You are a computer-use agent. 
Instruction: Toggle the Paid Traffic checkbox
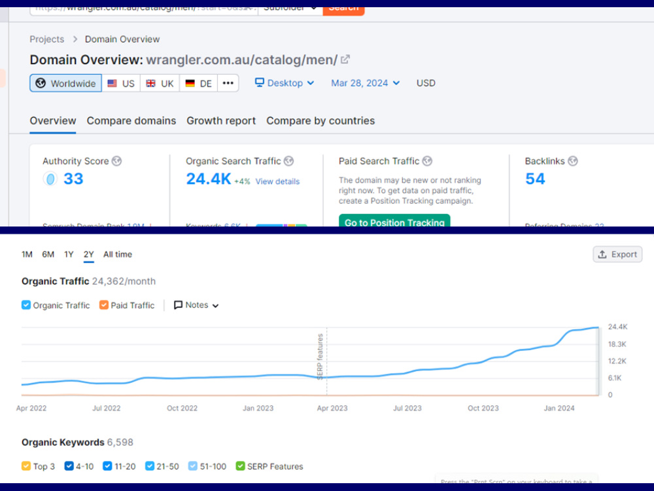point(104,305)
